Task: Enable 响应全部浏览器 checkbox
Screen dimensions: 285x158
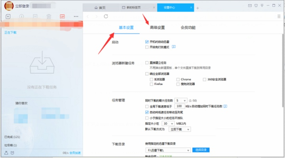Action: pos(147,73)
